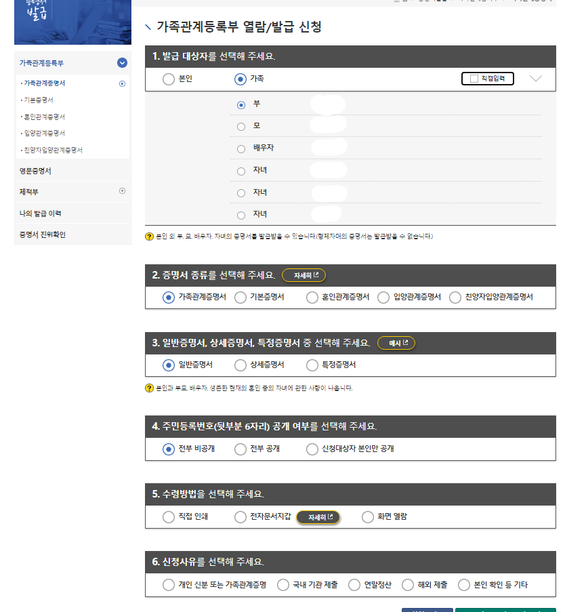Screen dimensions: 565x612
Task: Select 연말정산 reason
Action: [x=354, y=585]
